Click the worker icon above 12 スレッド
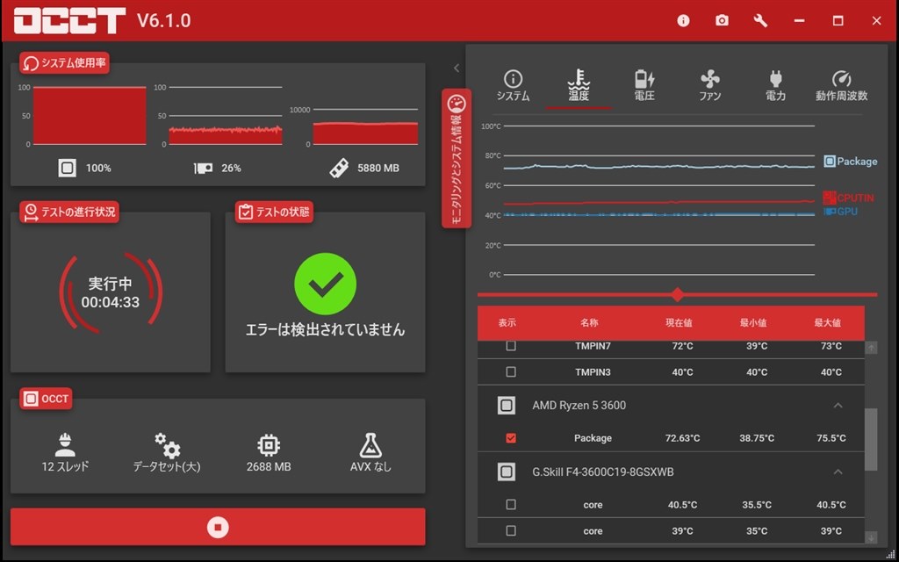Image resolution: width=899 pixels, height=562 pixels. [x=65, y=445]
